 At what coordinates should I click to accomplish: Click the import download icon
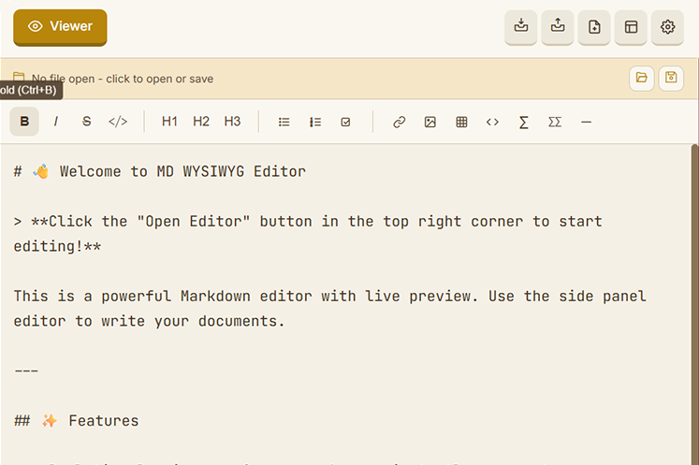(520, 27)
